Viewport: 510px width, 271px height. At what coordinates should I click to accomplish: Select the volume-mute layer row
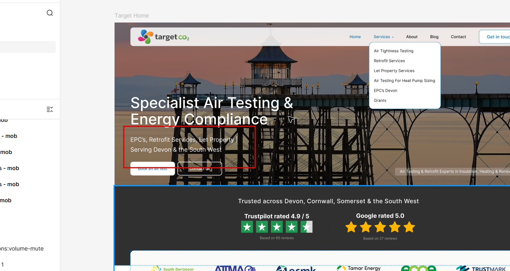coord(22,248)
